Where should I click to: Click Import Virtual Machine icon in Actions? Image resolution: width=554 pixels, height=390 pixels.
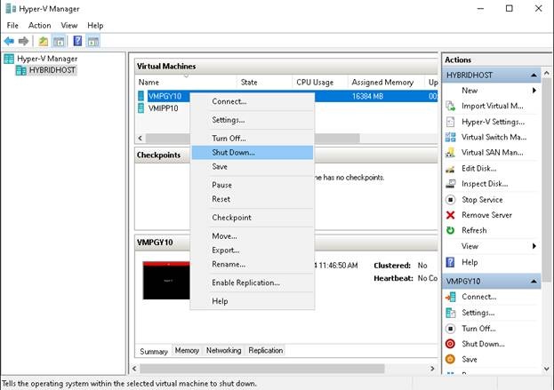[451, 106]
